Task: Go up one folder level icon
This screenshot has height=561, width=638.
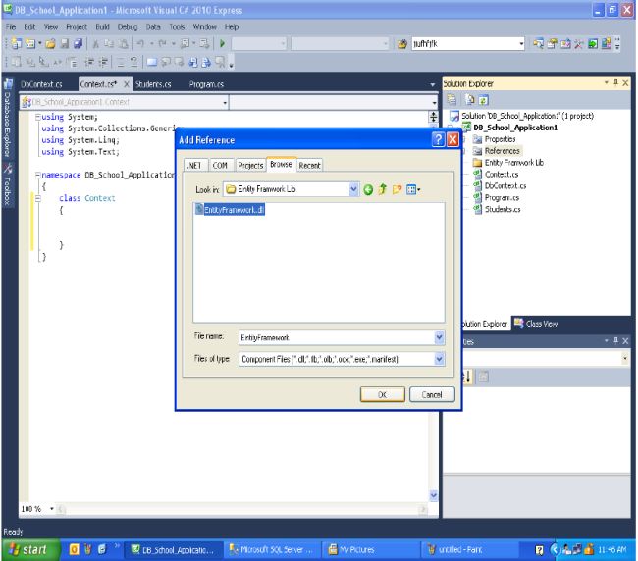Action: pyautogui.click(x=382, y=188)
